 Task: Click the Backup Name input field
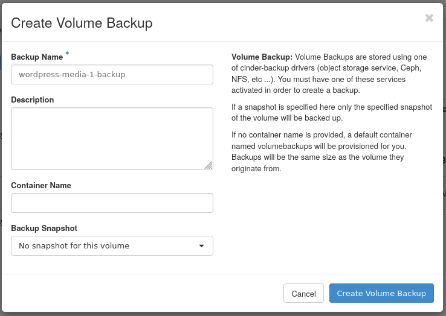pyautogui.click(x=112, y=75)
